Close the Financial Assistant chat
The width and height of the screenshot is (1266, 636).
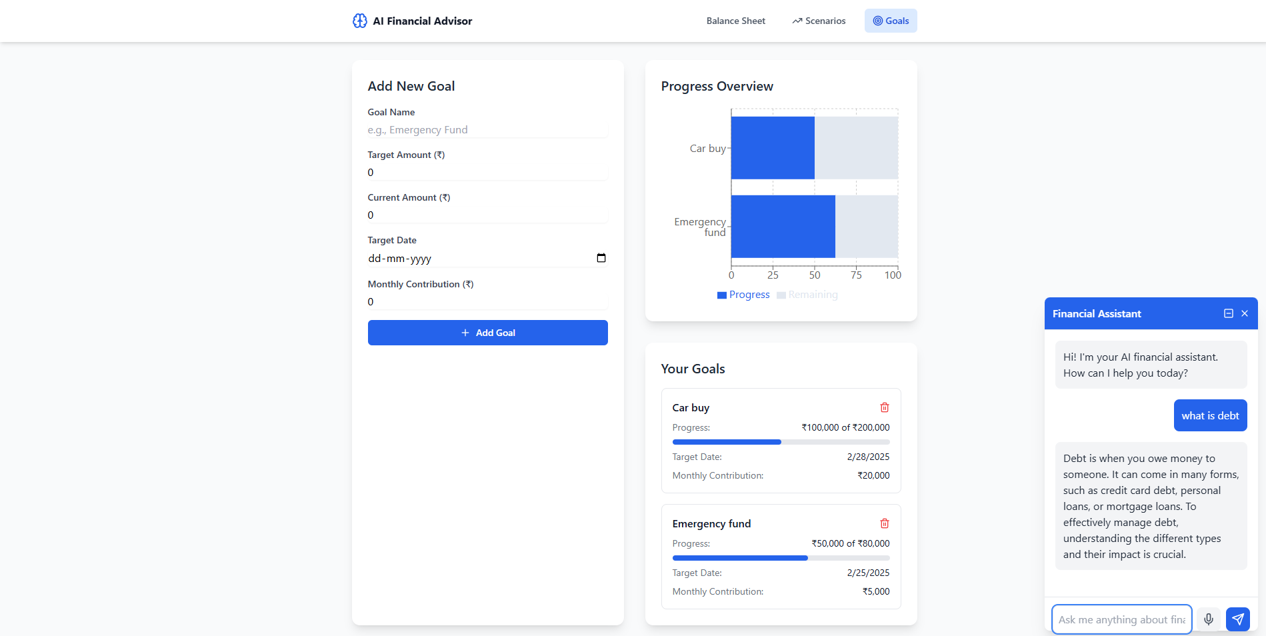pos(1245,313)
